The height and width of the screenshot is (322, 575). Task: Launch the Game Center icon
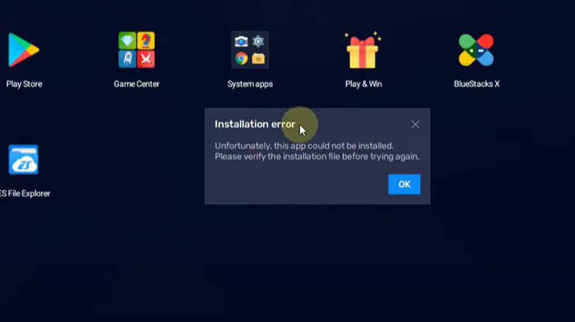coord(136,50)
